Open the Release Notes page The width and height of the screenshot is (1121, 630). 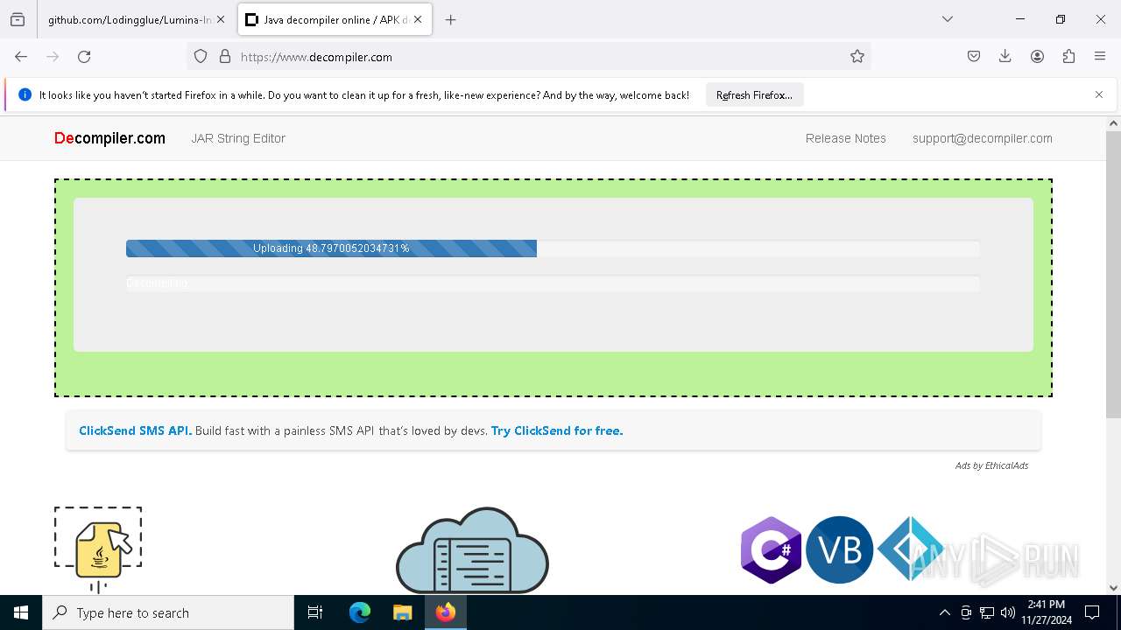coord(846,138)
